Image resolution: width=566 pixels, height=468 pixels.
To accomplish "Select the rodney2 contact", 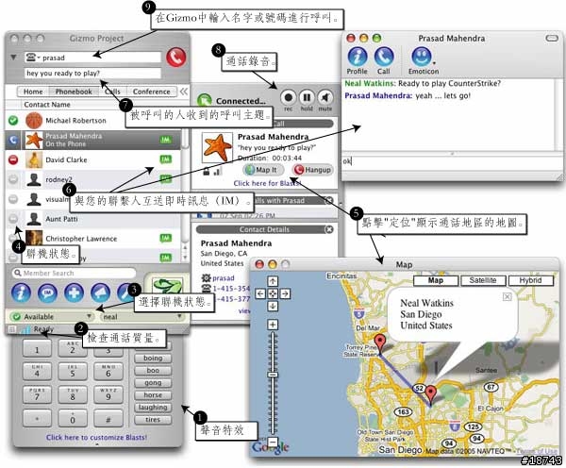I will [93, 179].
